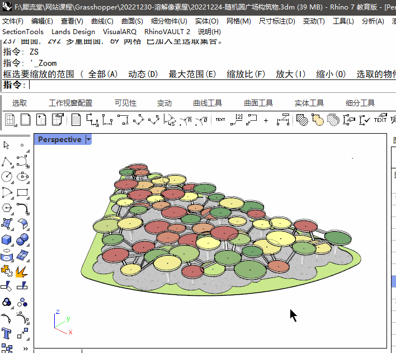Switch to the 曲面工具 toolbar tab

click(x=258, y=103)
